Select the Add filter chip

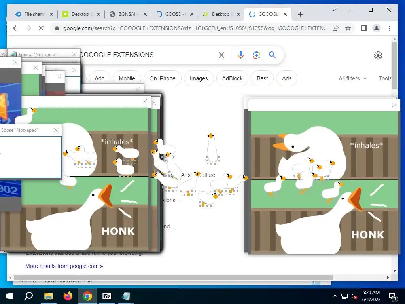coord(99,78)
